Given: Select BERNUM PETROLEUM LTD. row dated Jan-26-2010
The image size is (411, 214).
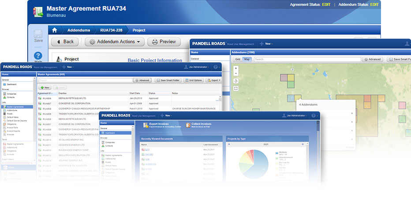Looking at the screenshot, I should 128,98.
